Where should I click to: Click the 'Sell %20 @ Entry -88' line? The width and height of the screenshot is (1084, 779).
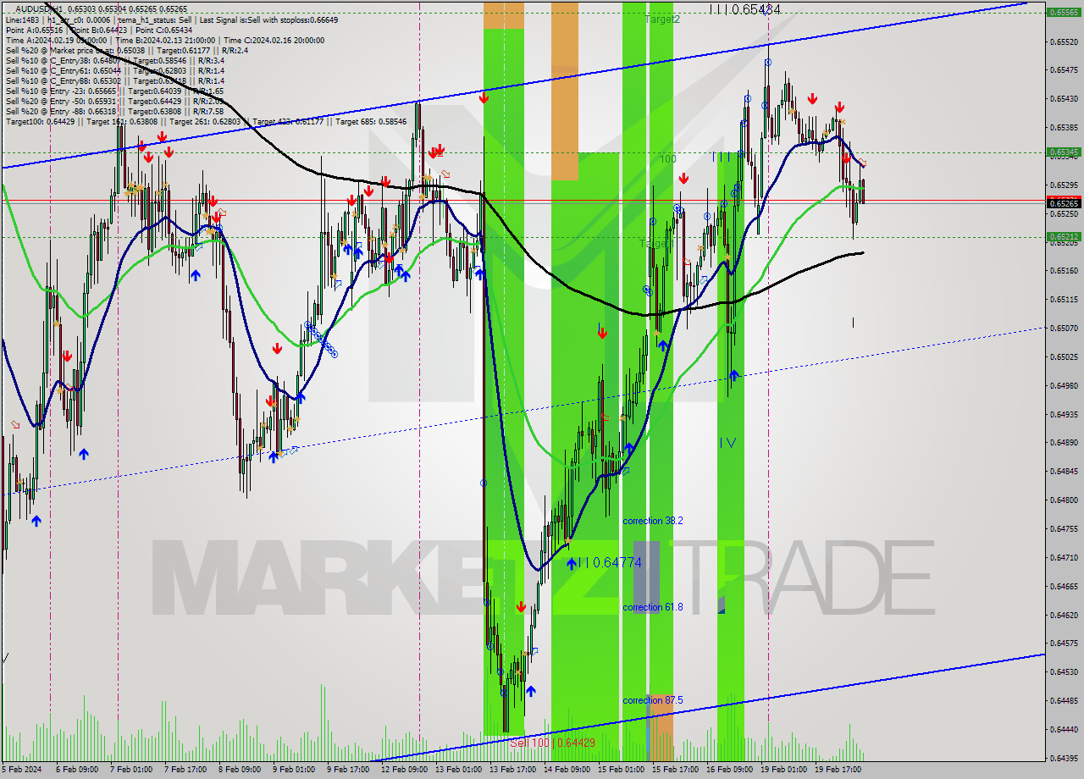[114, 111]
